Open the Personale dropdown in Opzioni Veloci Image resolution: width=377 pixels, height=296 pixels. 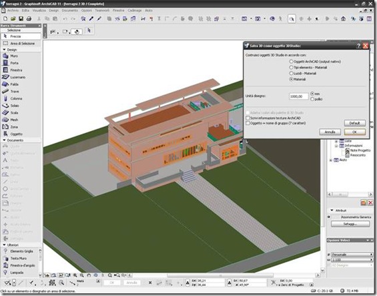(352, 255)
